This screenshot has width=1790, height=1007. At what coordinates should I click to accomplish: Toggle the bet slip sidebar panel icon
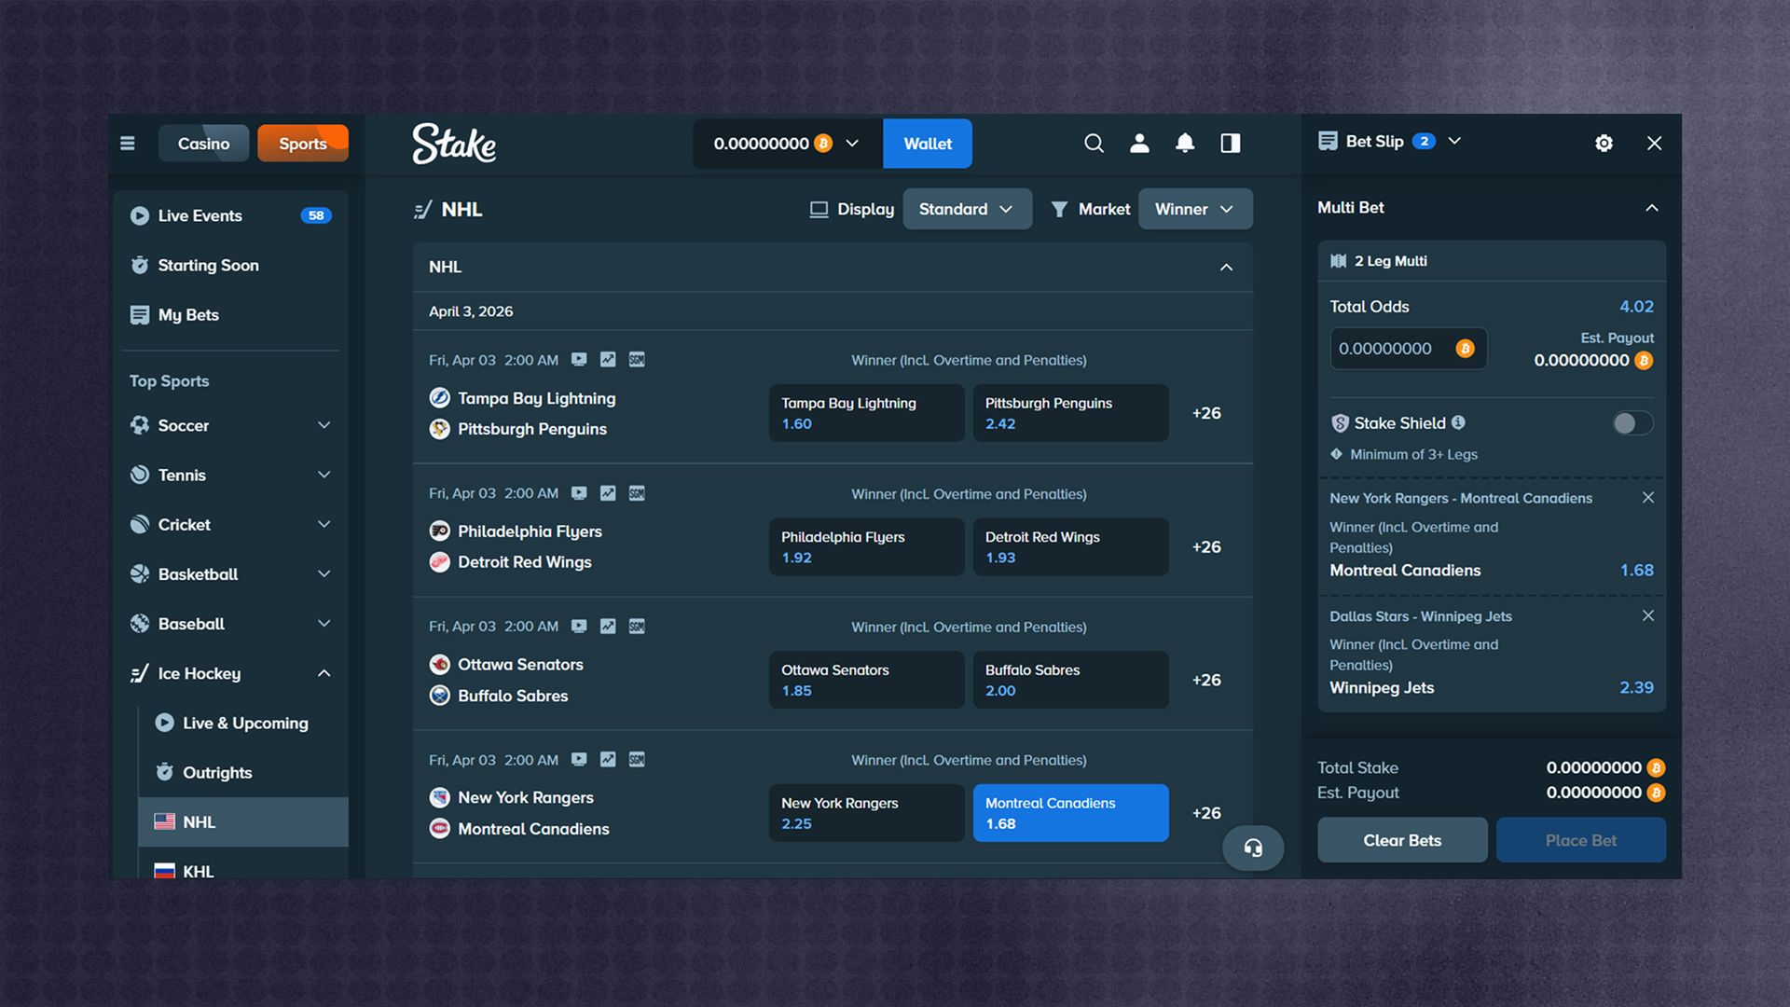(x=1231, y=143)
